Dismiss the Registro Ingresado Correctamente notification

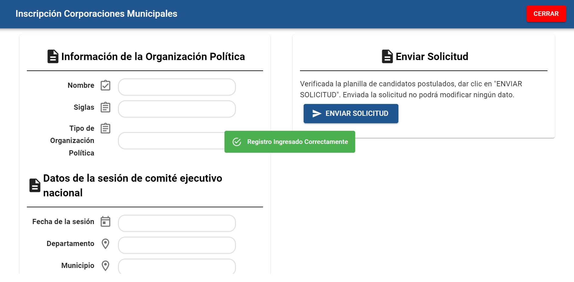point(297,142)
